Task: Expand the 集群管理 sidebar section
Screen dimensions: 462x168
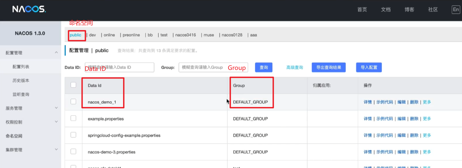Action: [30, 150]
